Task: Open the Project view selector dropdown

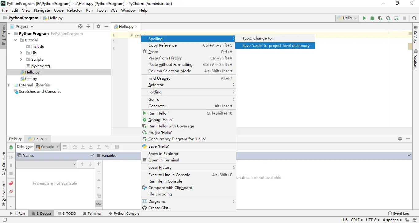Action: 21,27
